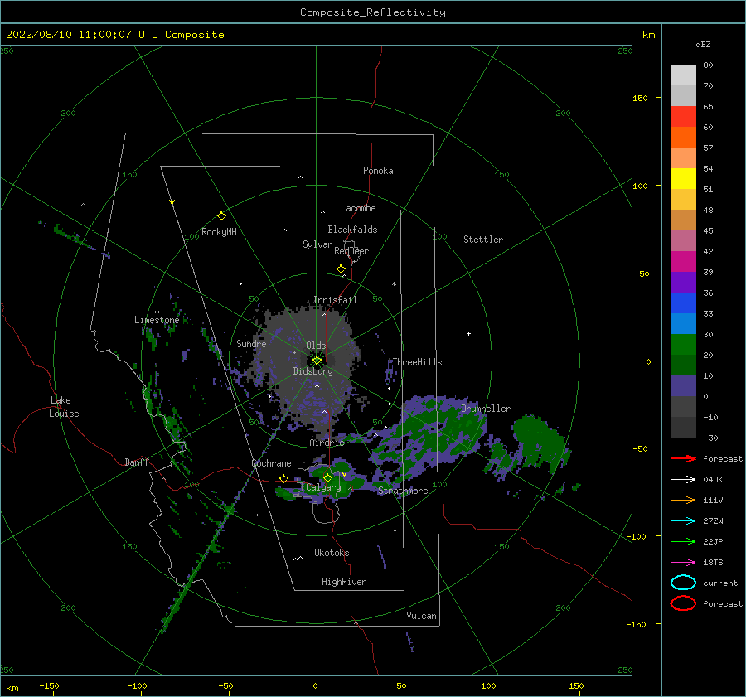
Task: Click the yellow diamond marker below Cochrane
Action: [x=284, y=478]
